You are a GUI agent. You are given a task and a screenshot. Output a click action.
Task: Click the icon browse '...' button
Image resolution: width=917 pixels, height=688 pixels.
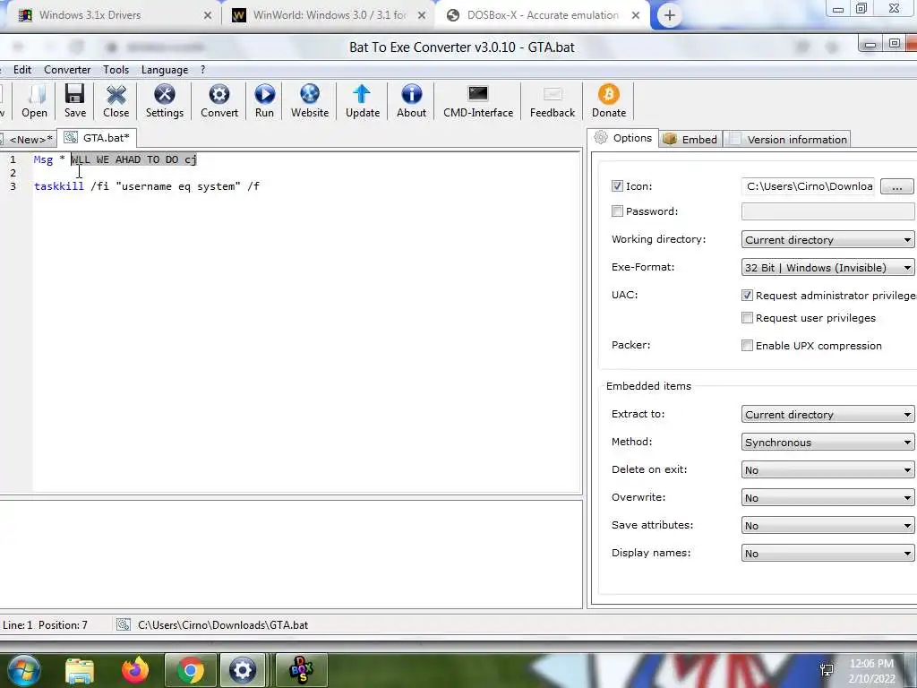[x=896, y=186]
